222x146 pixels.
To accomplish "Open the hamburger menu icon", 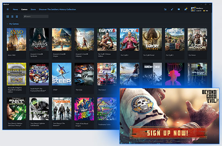I will tap(8, 9).
